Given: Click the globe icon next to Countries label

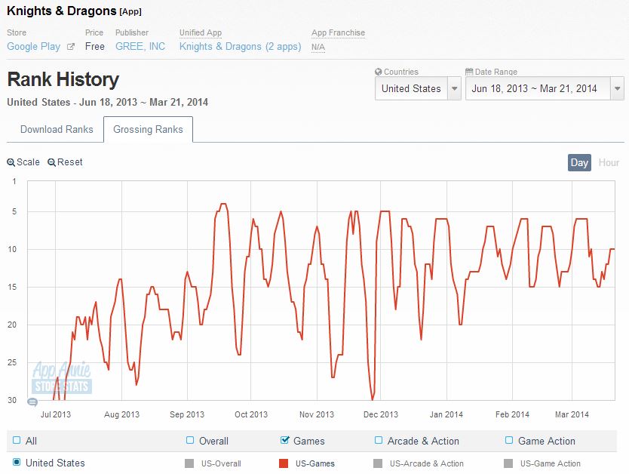Looking at the screenshot, I should click(x=379, y=72).
